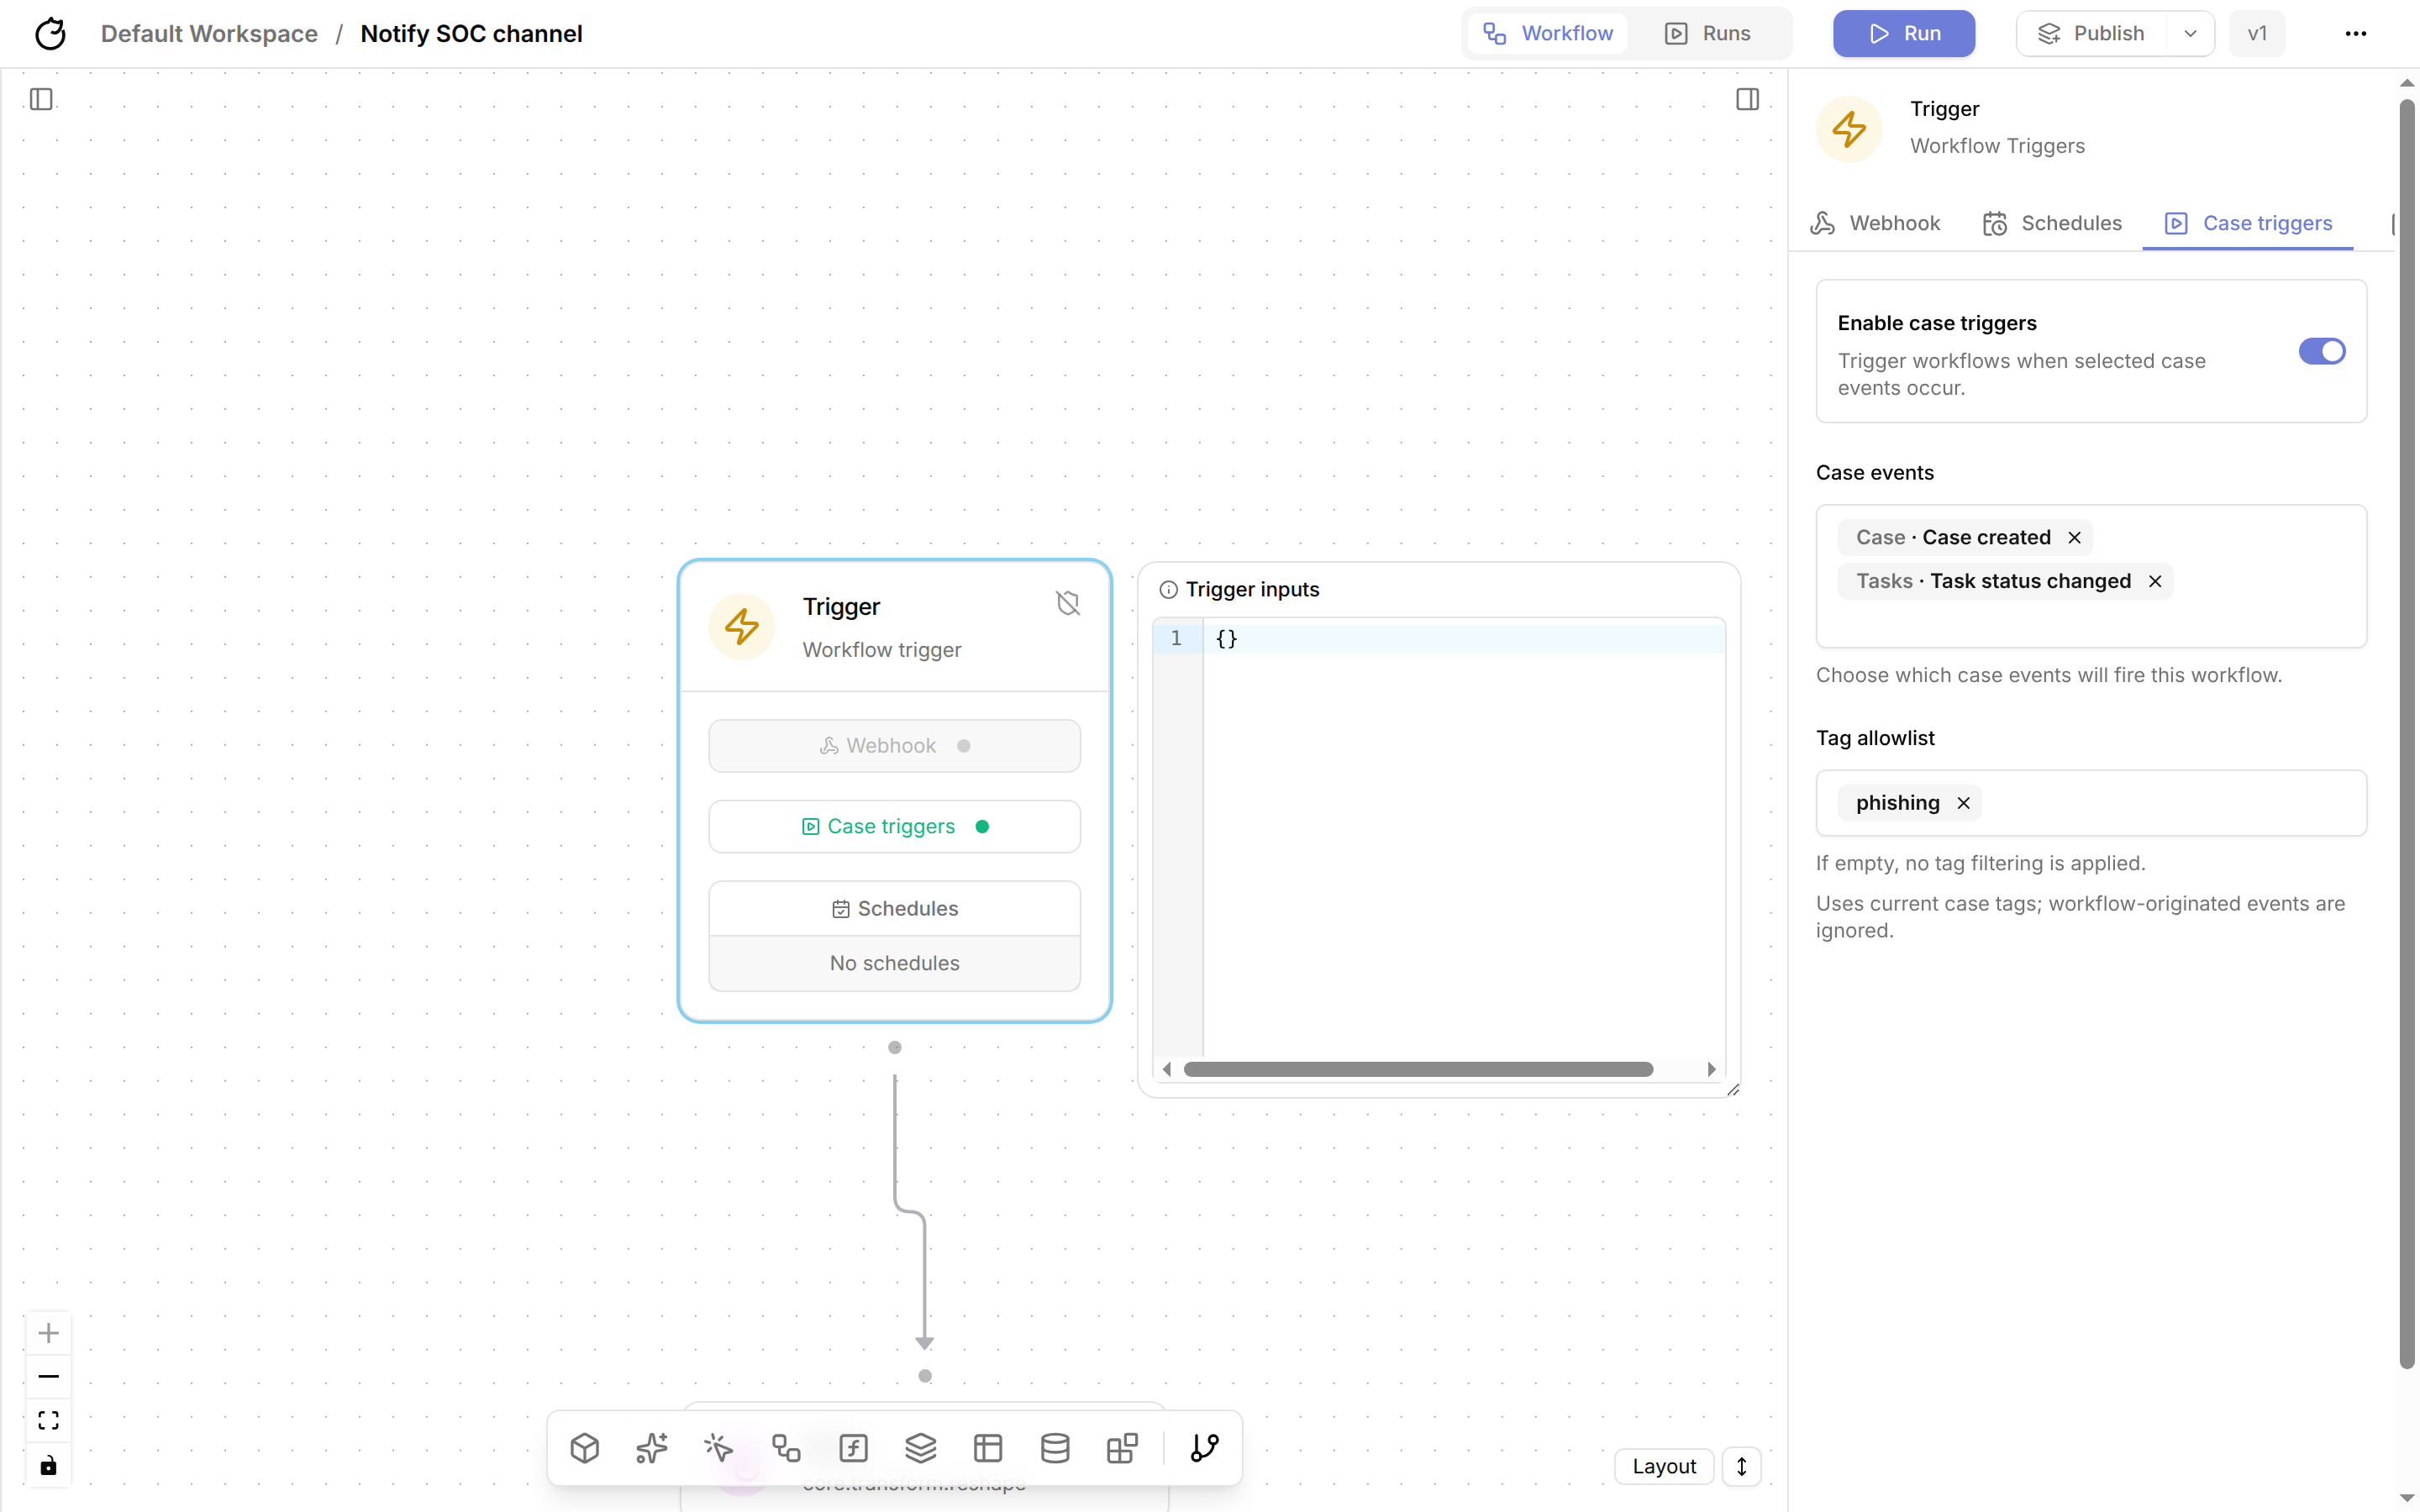Switch to the Schedules tab
The image size is (2420, 1512).
pyautogui.click(x=2052, y=223)
